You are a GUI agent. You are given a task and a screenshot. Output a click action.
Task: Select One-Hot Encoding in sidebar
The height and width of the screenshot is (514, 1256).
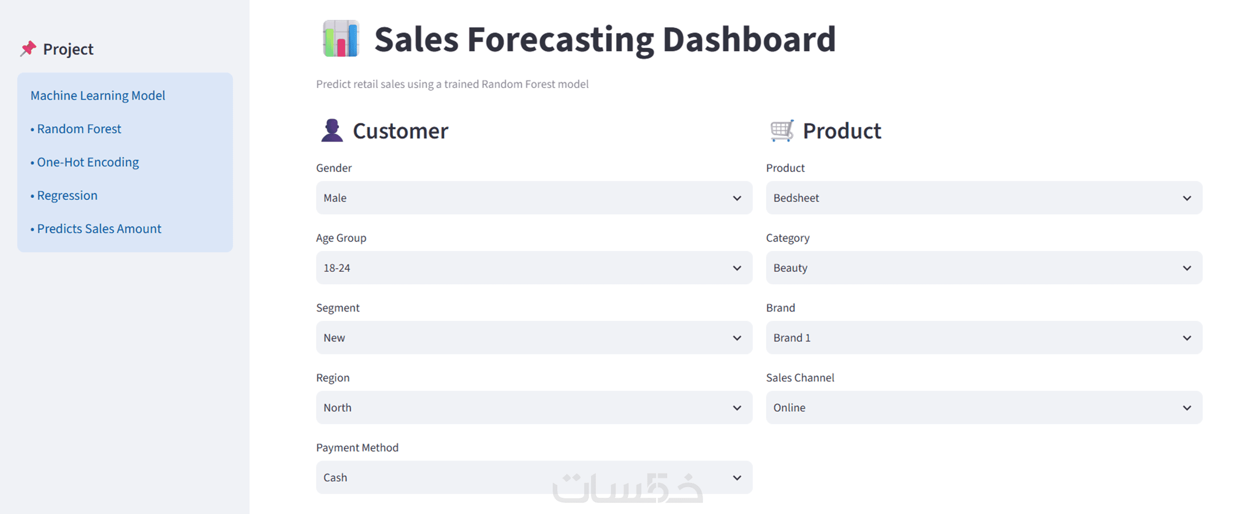point(85,162)
